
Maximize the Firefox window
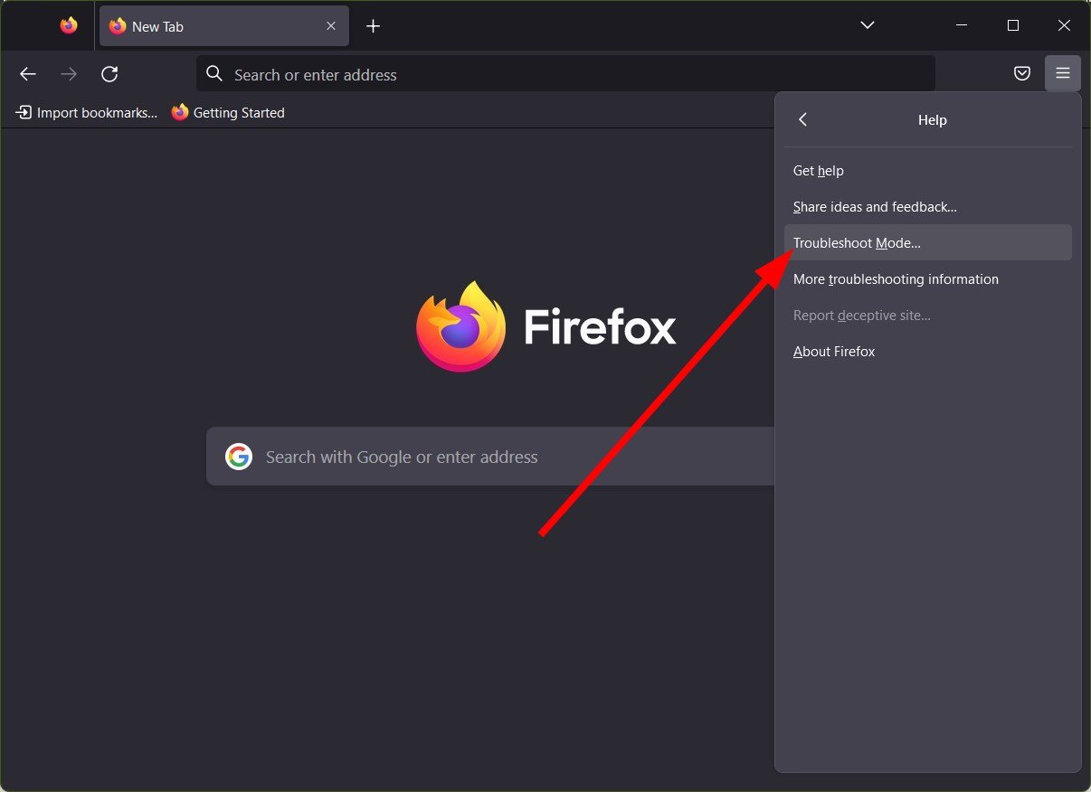(x=1013, y=25)
